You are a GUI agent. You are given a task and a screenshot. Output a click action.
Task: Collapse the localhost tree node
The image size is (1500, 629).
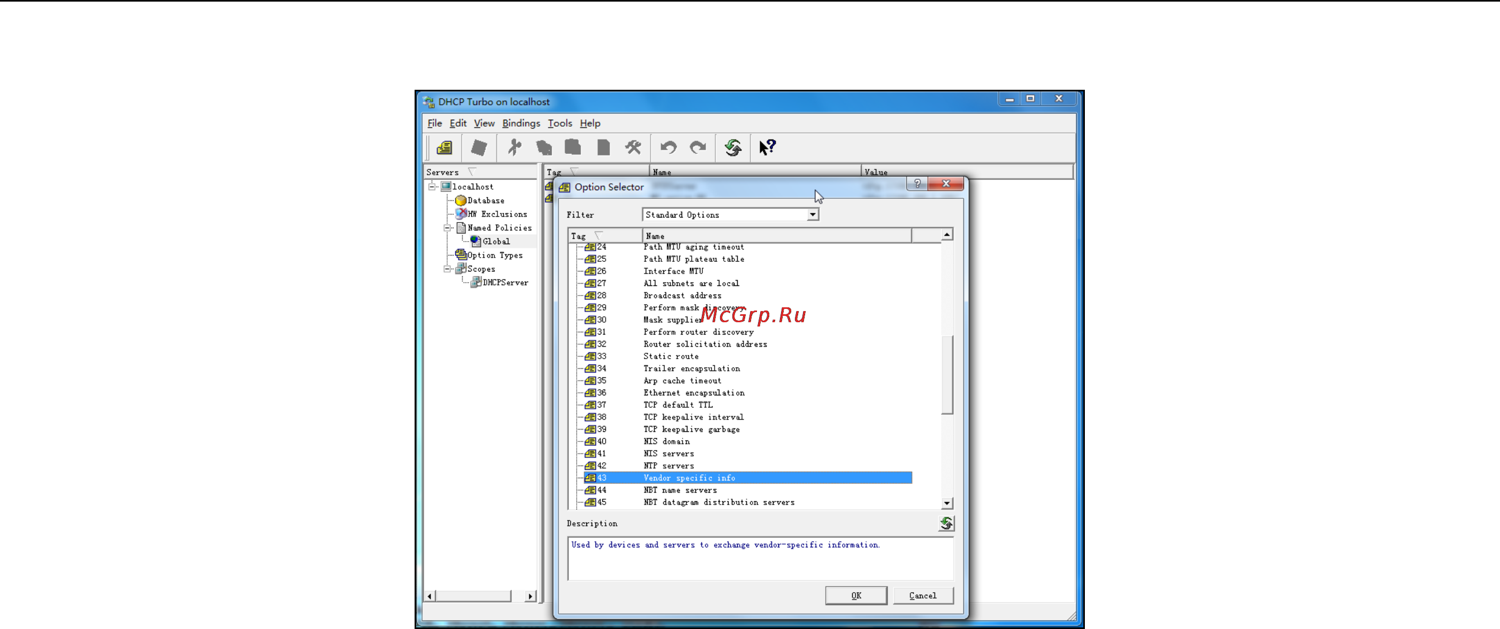point(432,187)
